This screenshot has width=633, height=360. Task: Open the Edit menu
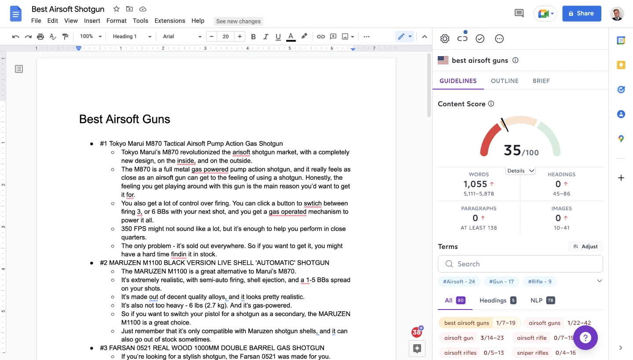pyautogui.click(x=52, y=21)
